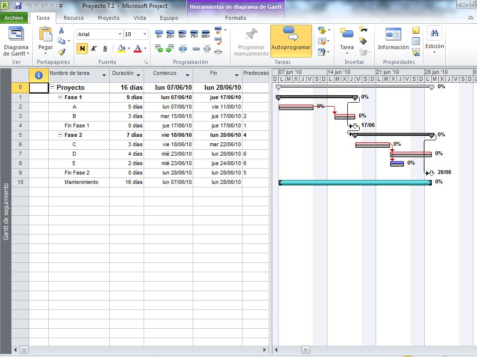Open the Fuente dialog launcher
Image resolution: width=477 pixels, height=357 pixels.
[x=146, y=62]
